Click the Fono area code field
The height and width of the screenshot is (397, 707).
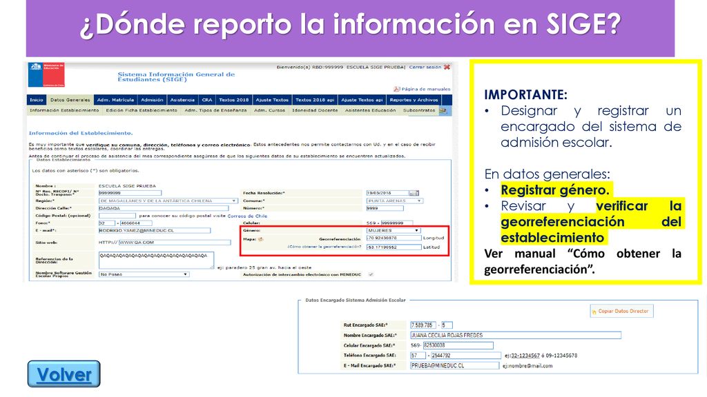click(x=107, y=223)
